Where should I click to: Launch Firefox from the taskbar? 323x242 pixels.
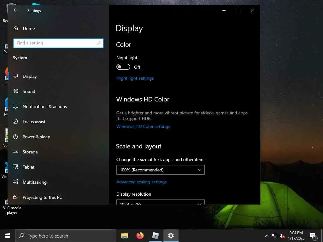point(140,236)
